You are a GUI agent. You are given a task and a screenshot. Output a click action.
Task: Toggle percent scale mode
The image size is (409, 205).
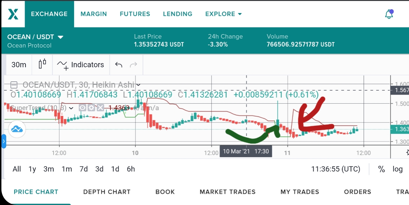tap(381, 169)
